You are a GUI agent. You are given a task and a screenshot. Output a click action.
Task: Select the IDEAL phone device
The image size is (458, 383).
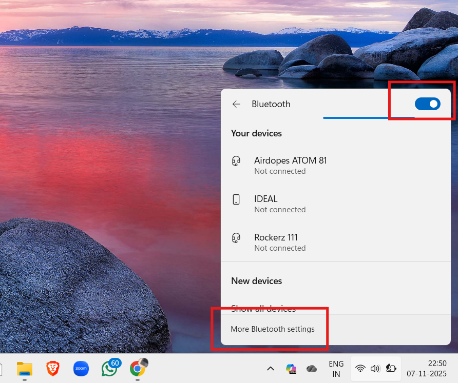tap(280, 204)
